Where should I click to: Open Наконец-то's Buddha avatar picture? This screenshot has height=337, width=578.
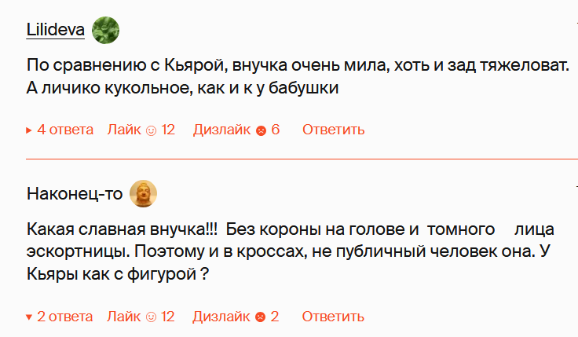143,194
